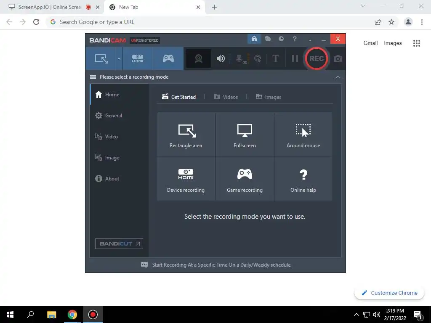Screen dimensions: 431x323
Task: Open a new Chrome tab with plus
Action: click(214, 7)
